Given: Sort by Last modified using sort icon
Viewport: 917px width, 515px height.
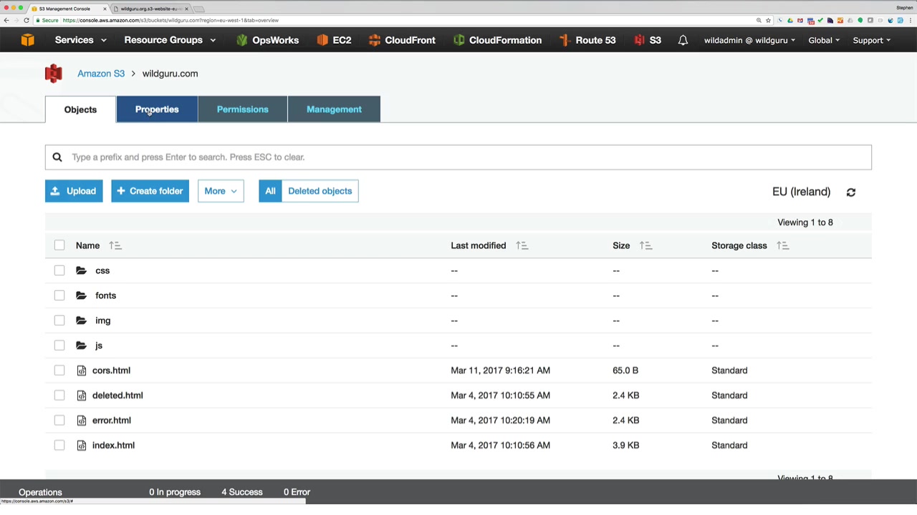Looking at the screenshot, I should click(522, 245).
